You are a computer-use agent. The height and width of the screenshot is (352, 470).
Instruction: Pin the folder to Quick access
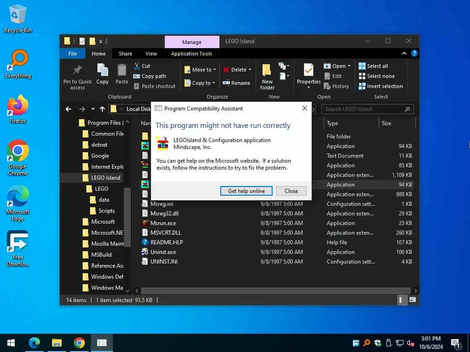(x=77, y=77)
